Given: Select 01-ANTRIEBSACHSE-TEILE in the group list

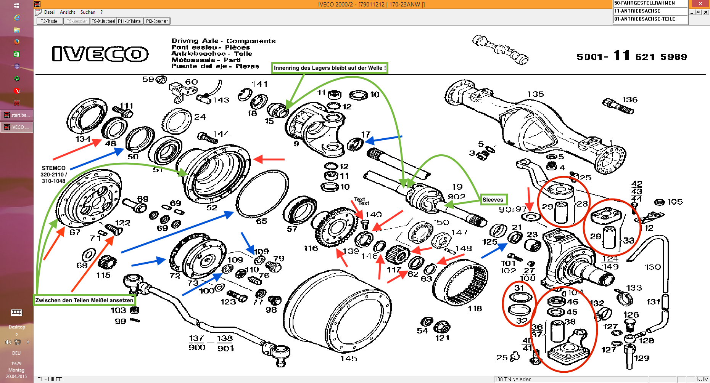Looking at the screenshot, I should pyautogui.click(x=650, y=19).
